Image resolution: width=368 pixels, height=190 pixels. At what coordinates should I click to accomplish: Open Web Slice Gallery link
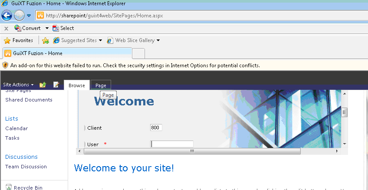pos(135,40)
